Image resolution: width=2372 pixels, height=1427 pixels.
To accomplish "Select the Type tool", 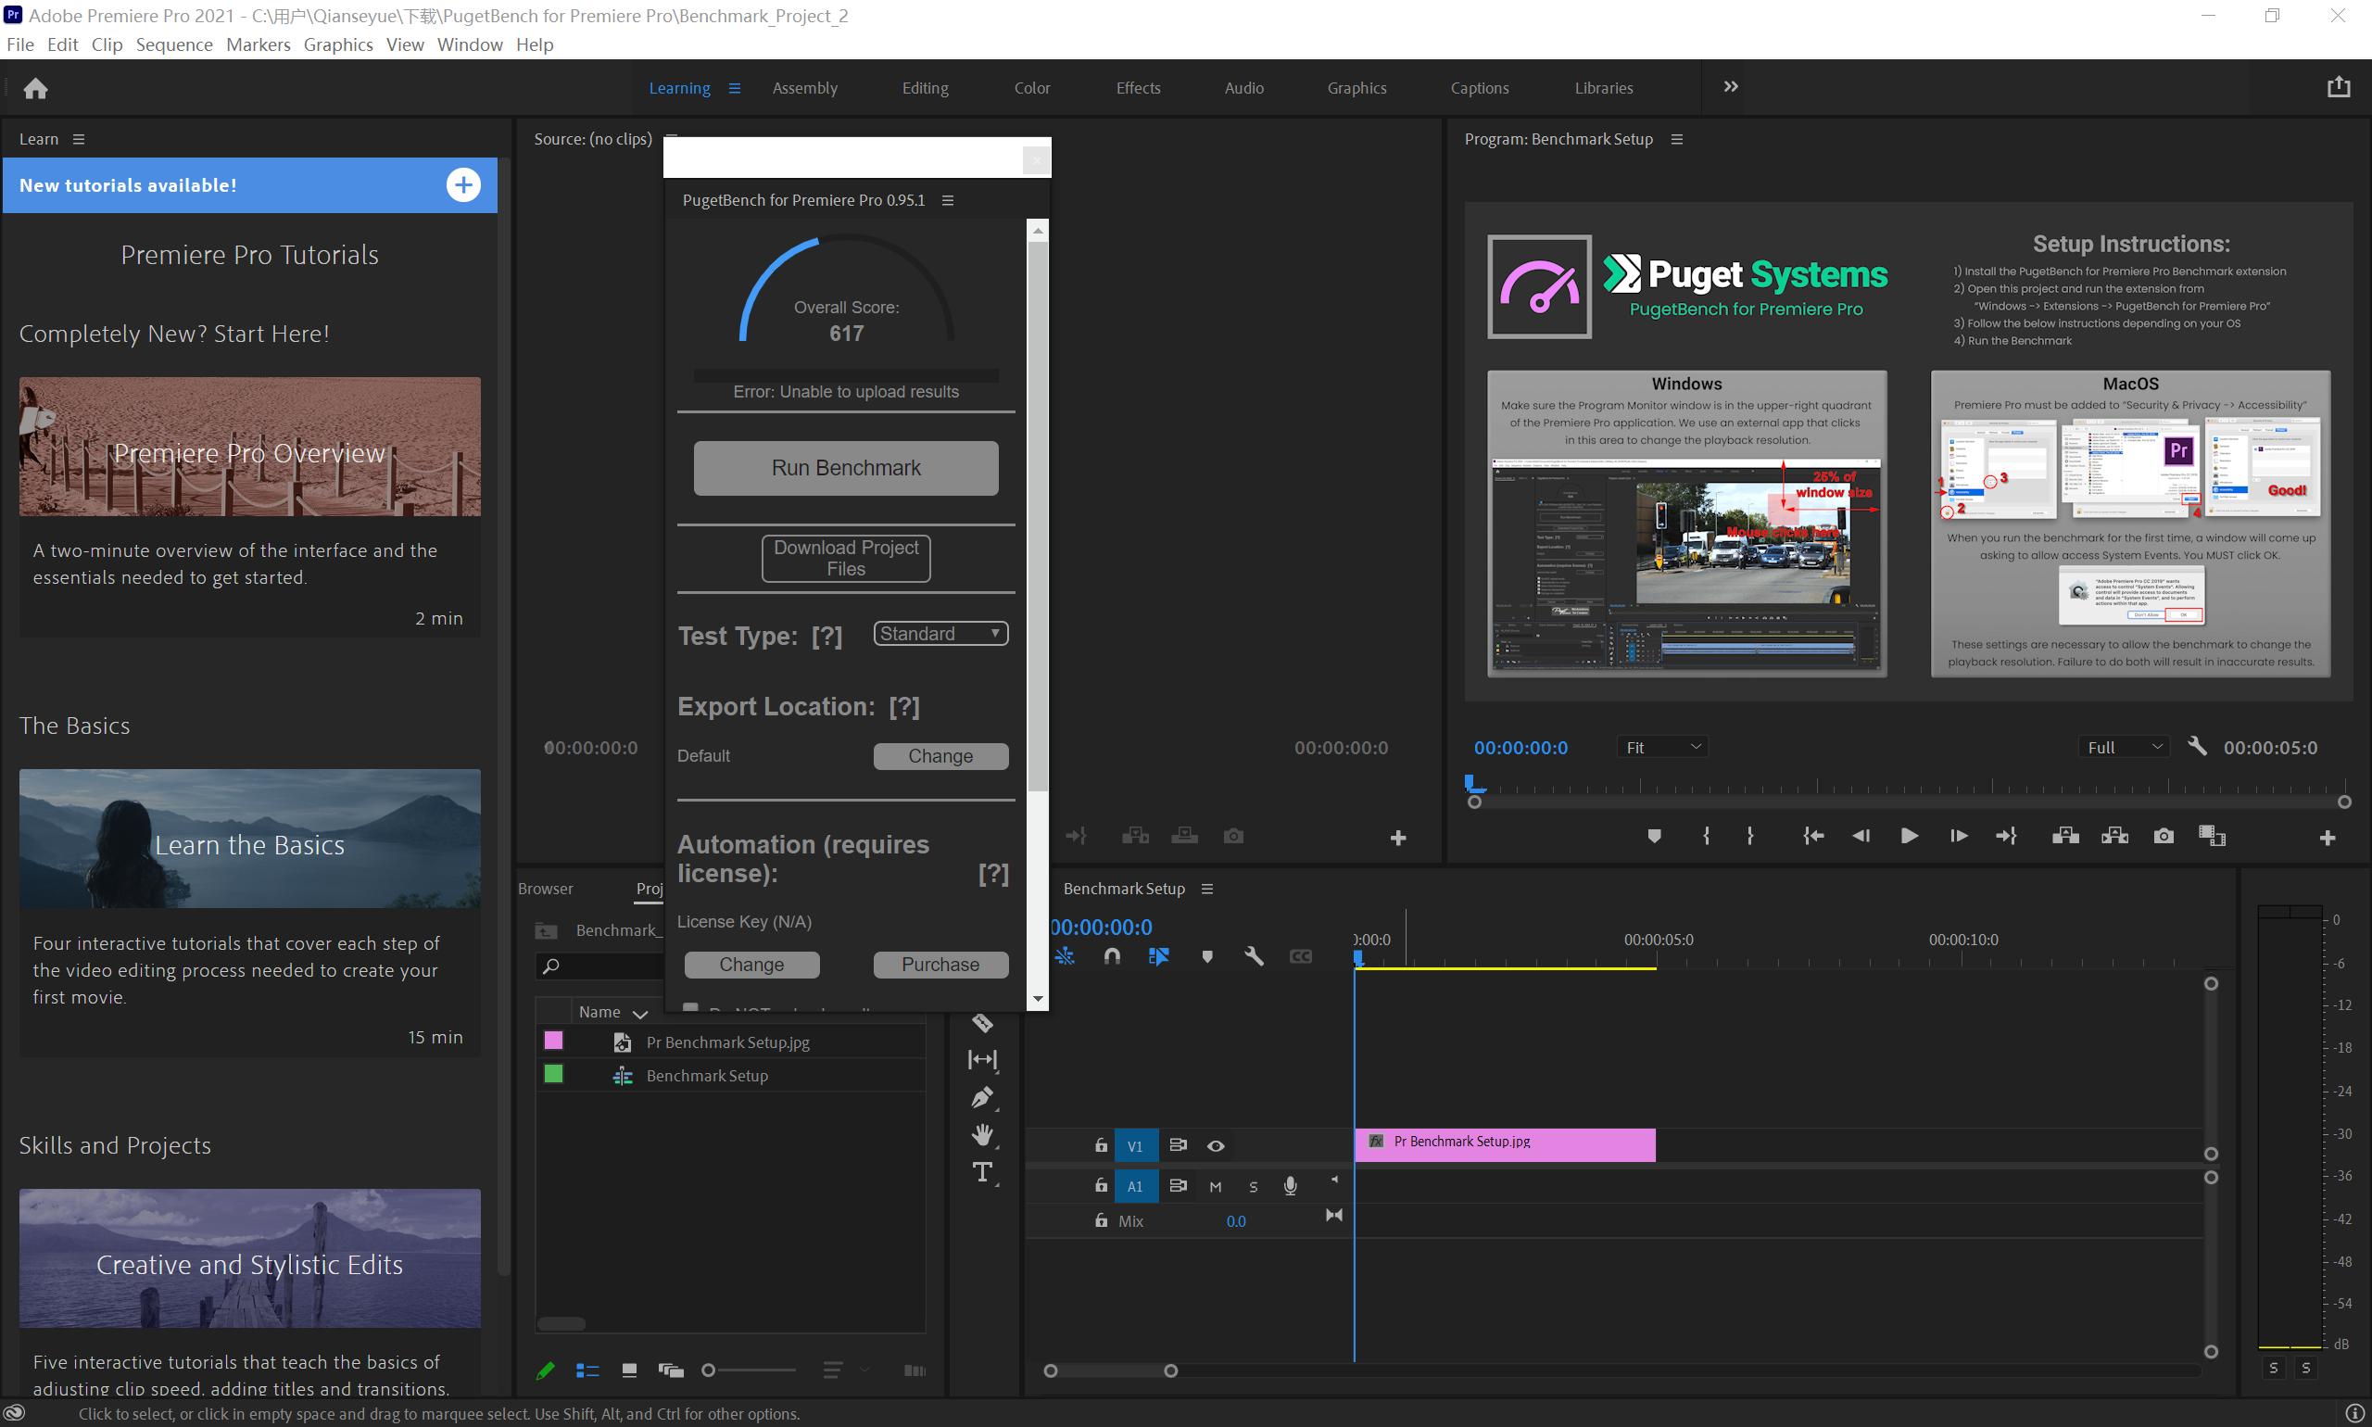I will (981, 1172).
